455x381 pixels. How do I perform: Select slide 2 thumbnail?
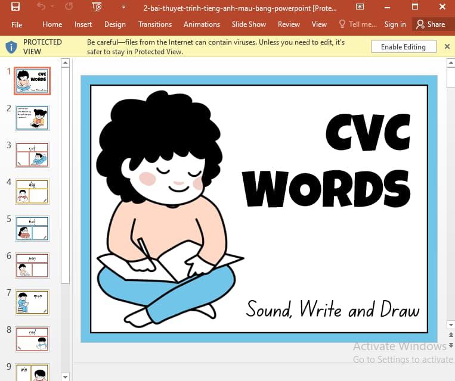(x=32, y=118)
